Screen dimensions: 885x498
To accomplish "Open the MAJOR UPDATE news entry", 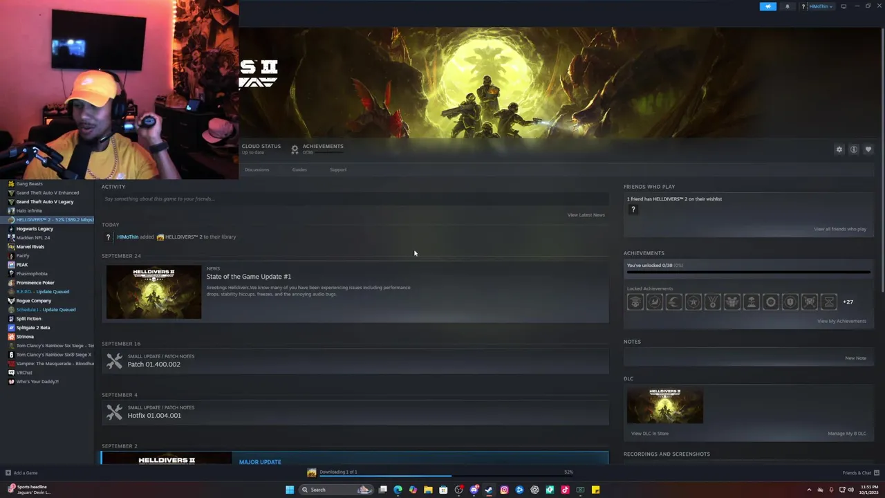I will tap(355, 458).
